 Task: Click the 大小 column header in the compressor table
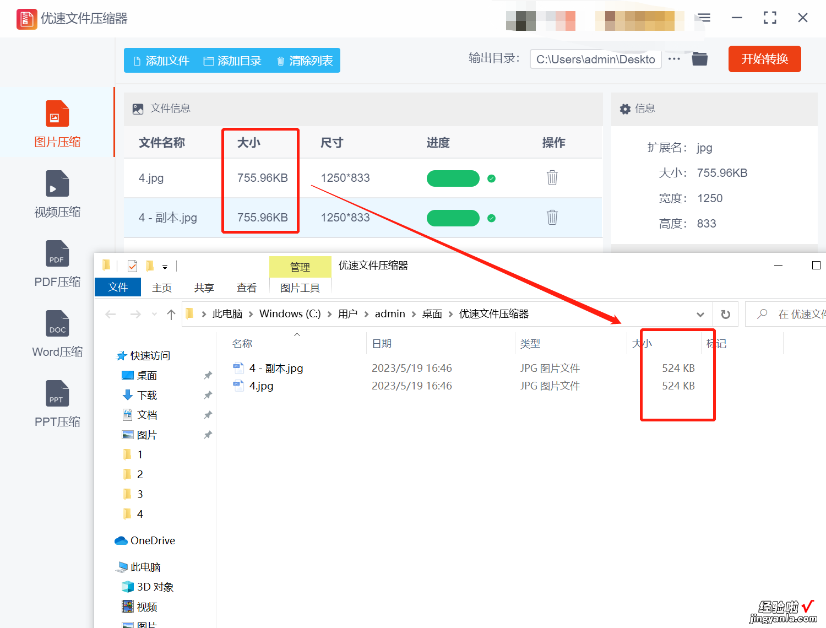[248, 143]
